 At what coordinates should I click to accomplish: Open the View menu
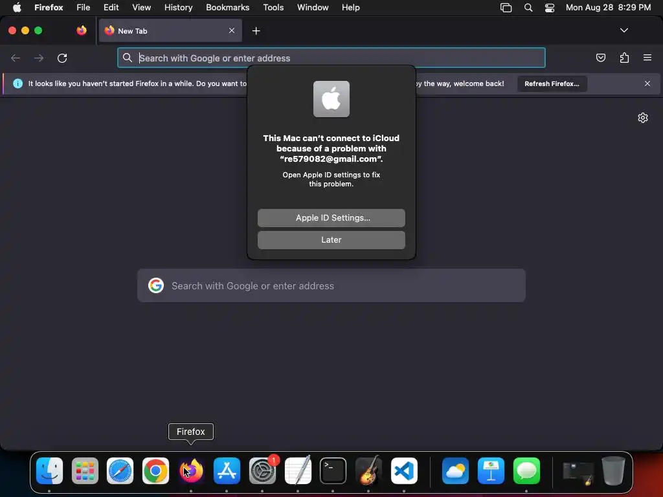click(141, 7)
